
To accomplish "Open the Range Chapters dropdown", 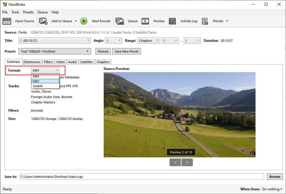I will coord(148,41).
